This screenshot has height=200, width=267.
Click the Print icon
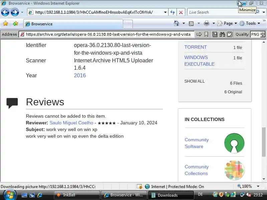(207, 23)
